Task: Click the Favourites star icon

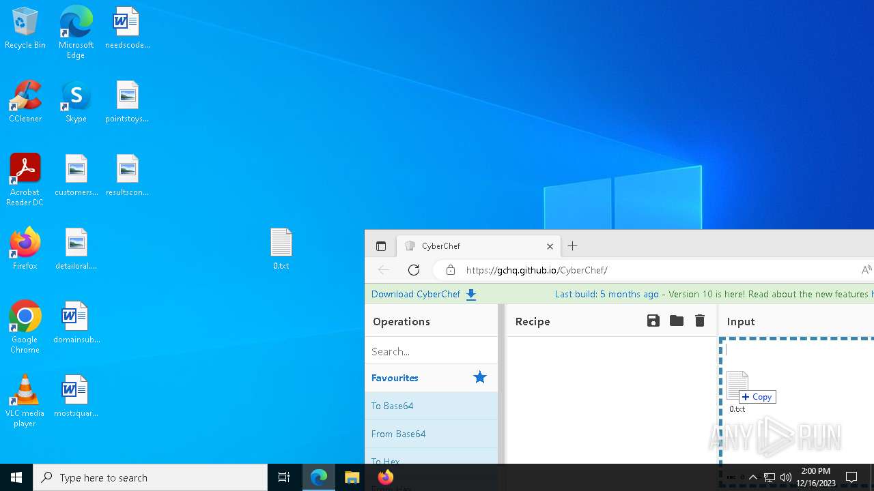Action: [480, 378]
